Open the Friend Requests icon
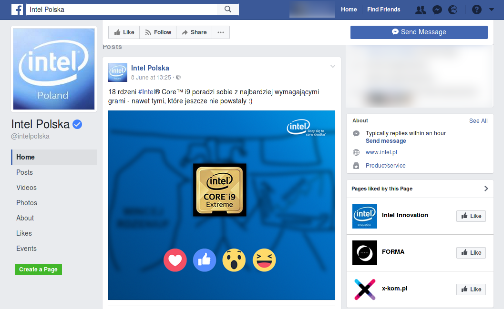 coord(421,10)
